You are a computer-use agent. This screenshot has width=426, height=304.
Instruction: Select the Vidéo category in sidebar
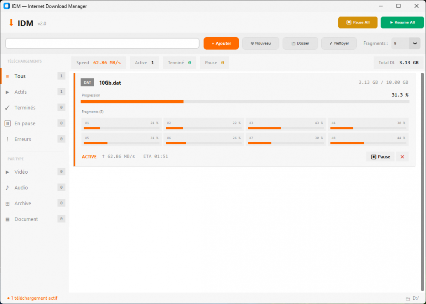point(21,172)
